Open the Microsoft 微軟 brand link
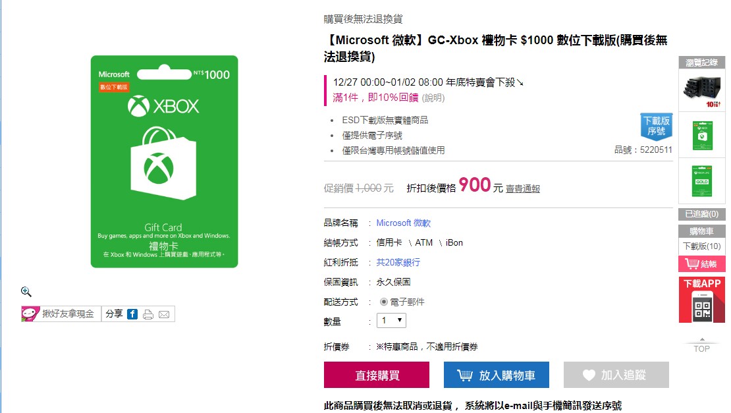The image size is (731, 413). 402,222
